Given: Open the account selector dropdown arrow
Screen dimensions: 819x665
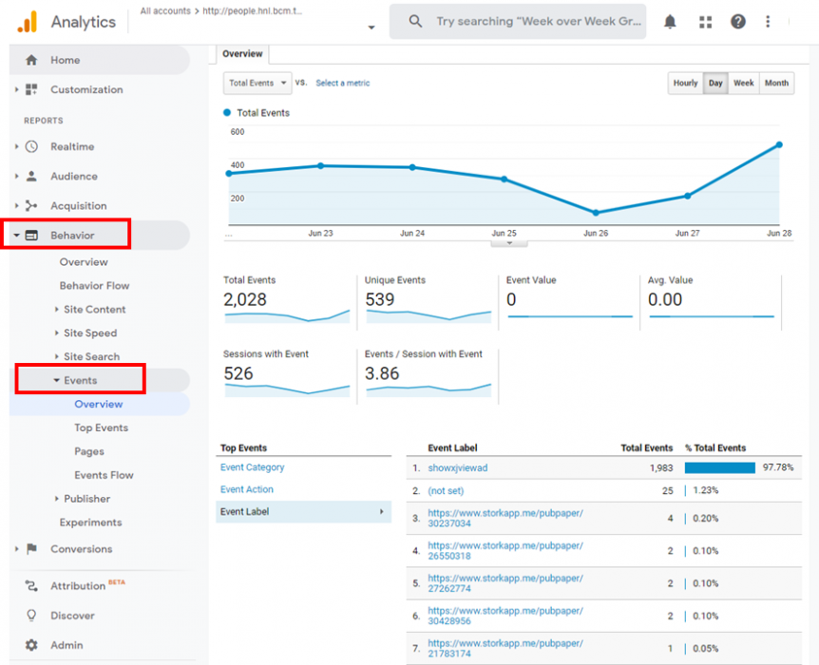Looking at the screenshot, I should click(371, 28).
